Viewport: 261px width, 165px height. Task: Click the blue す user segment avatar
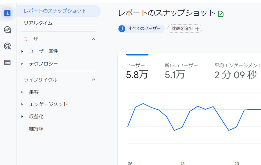coord(122,29)
